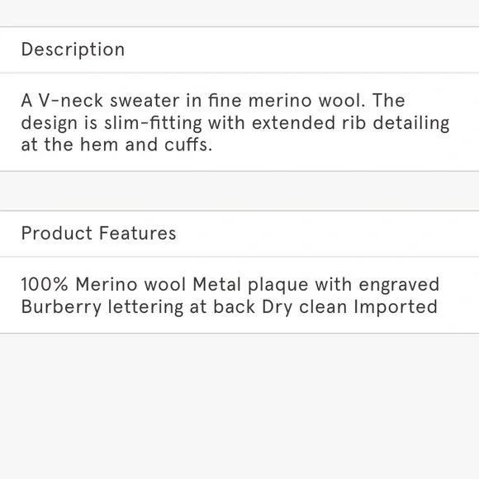Click "Dry clean" in product features
This screenshot has width=479, height=479.
[304, 307]
